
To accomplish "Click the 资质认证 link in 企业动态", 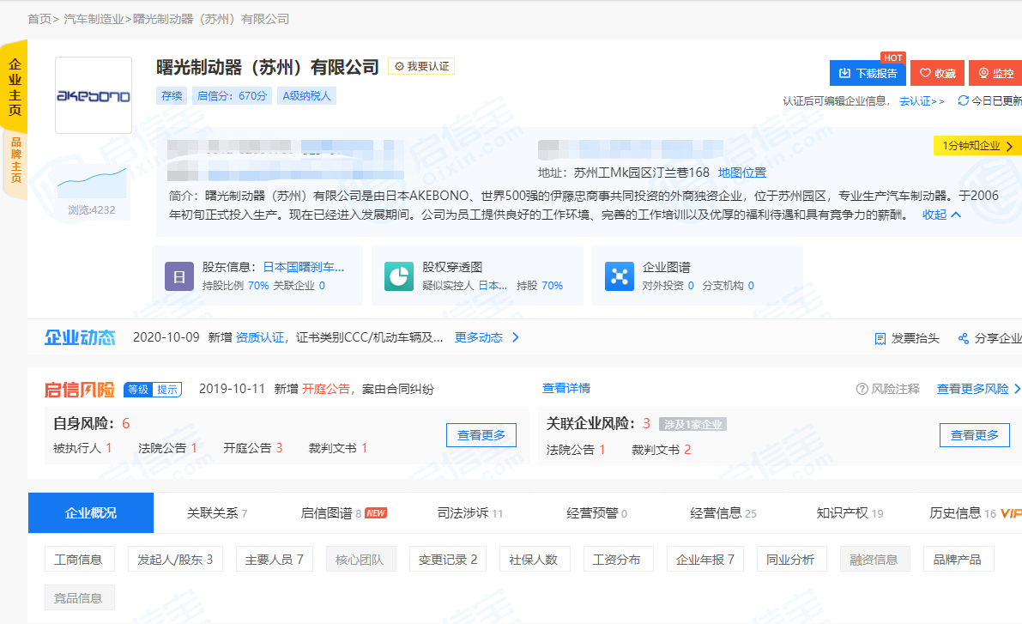I will 259,337.
